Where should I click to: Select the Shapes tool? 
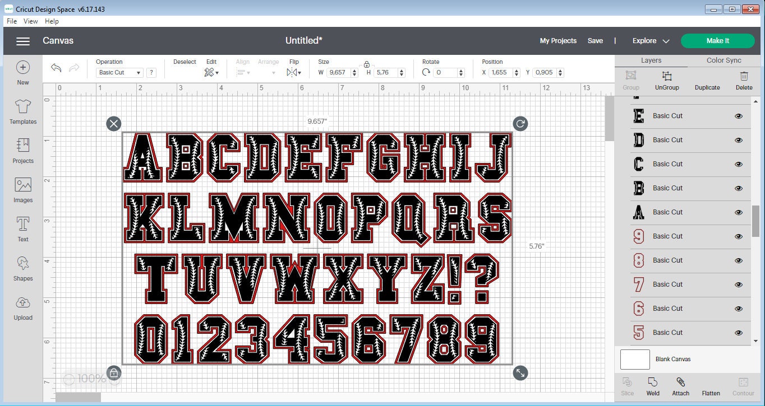click(x=22, y=267)
